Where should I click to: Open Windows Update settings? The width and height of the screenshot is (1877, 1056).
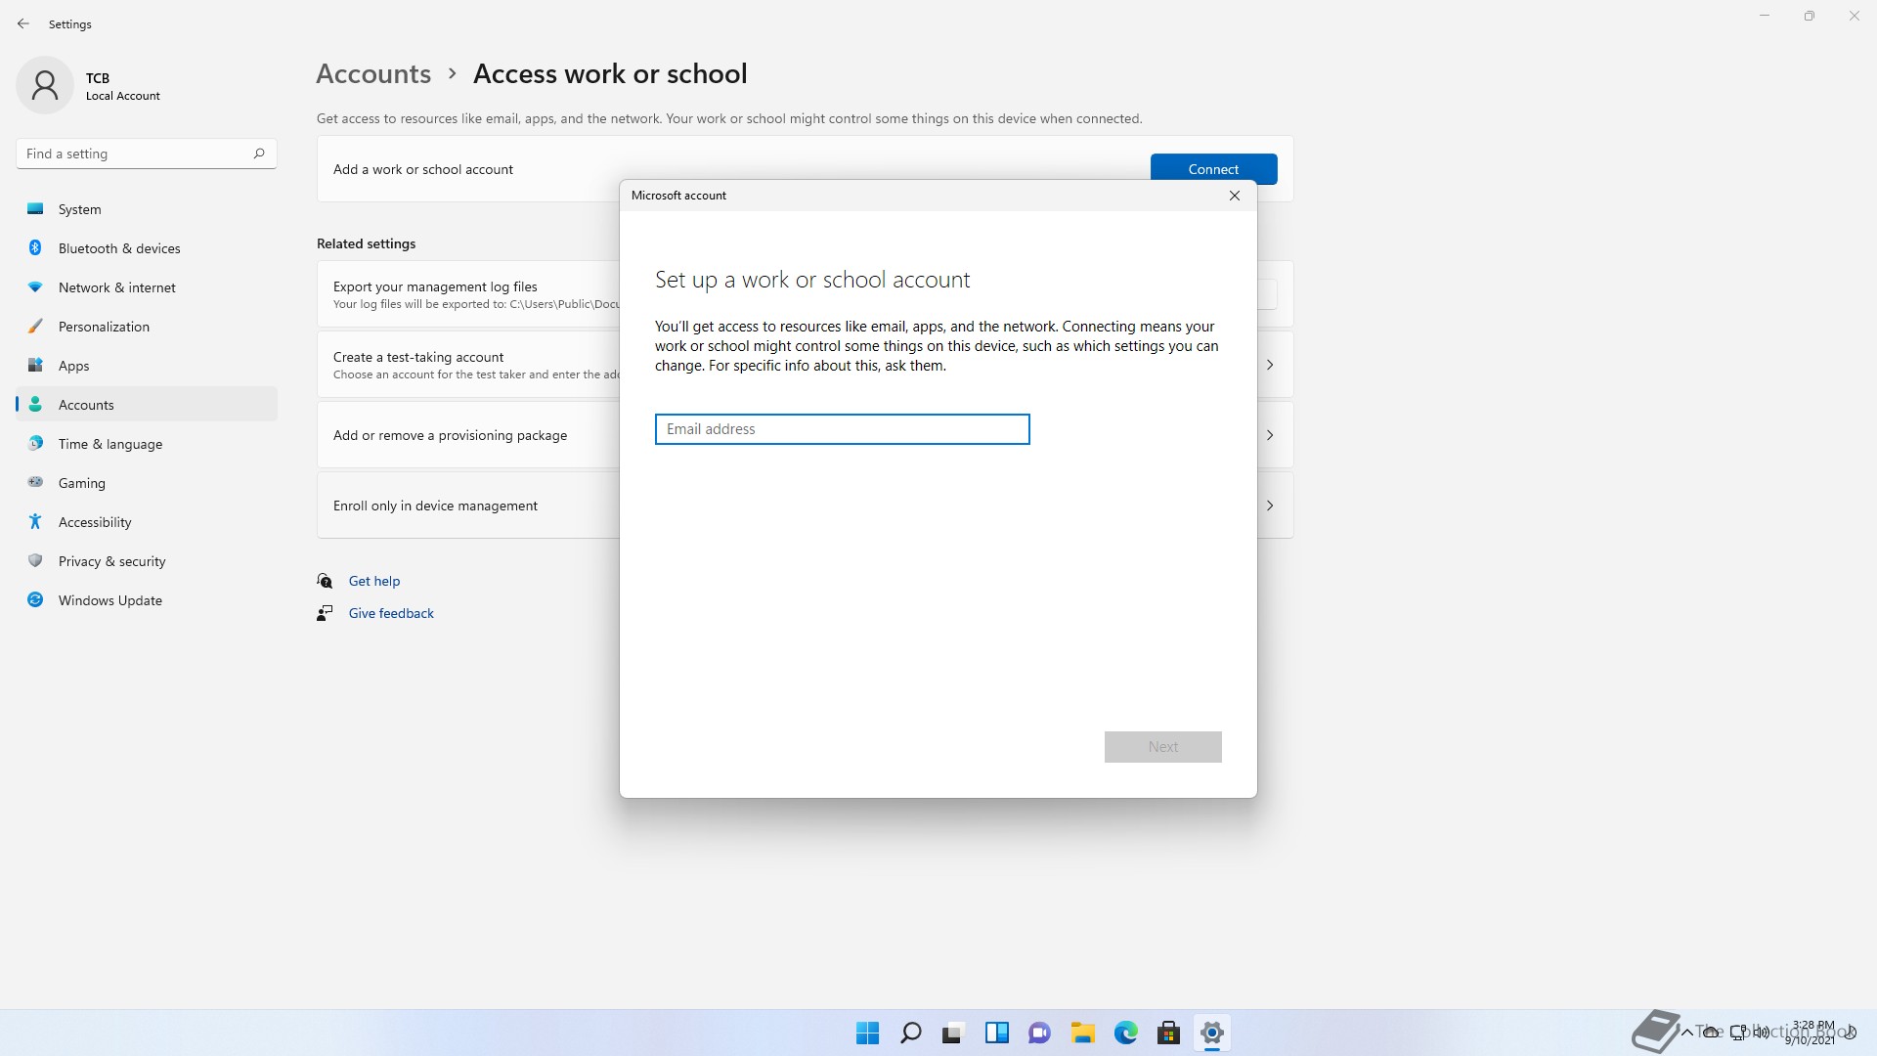click(147, 600)
